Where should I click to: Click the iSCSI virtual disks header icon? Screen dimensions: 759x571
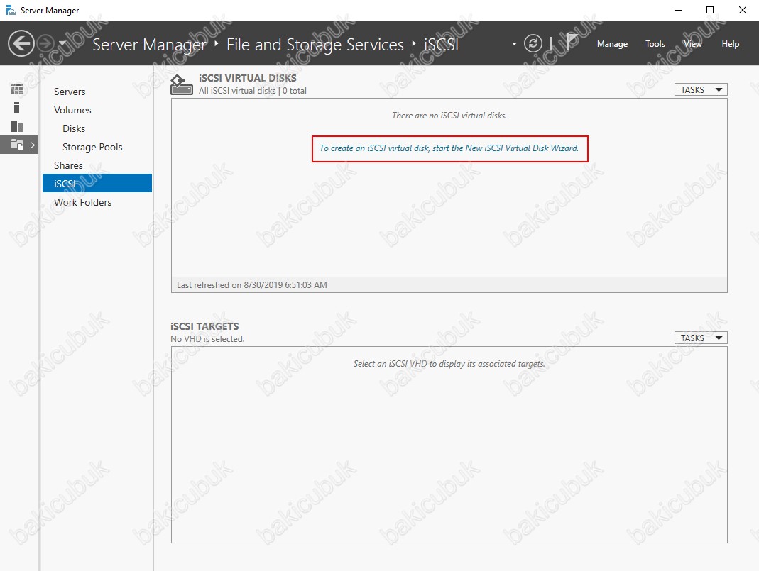click(x=182, y=84)
